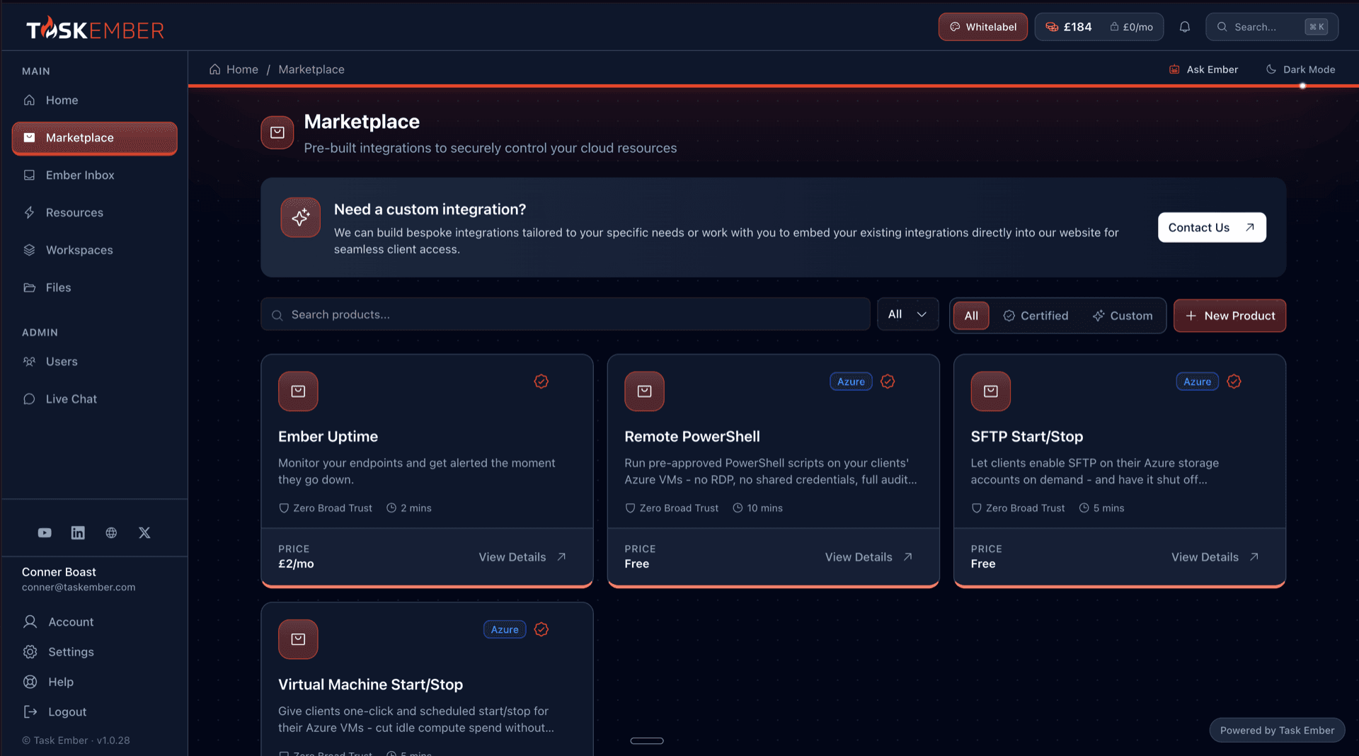Viewport: 1359px width, 756px height.
Task: Log out using the Logout link
Action: coord(55,711)
